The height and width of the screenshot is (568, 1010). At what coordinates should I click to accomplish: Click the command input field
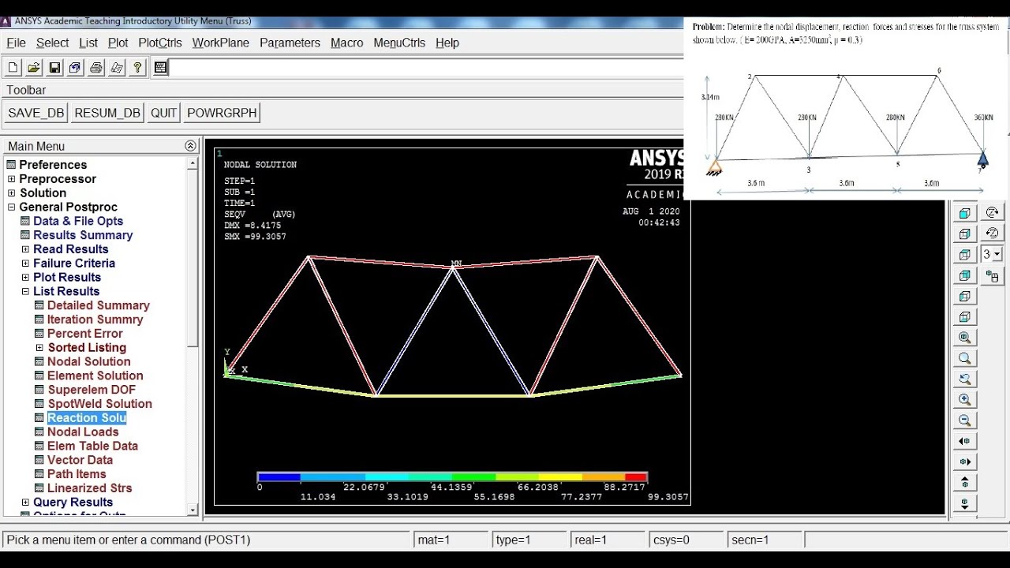point(426,68)
